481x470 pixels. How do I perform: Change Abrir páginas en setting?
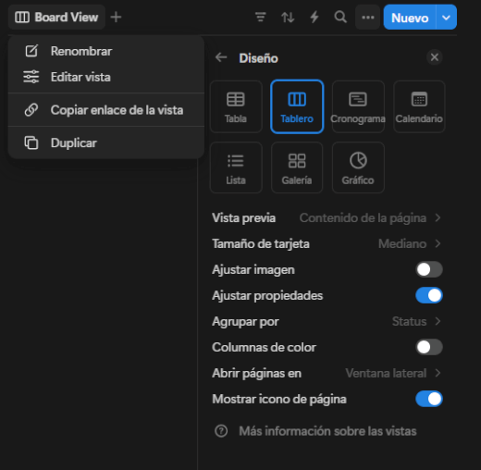tap(327, 374)
